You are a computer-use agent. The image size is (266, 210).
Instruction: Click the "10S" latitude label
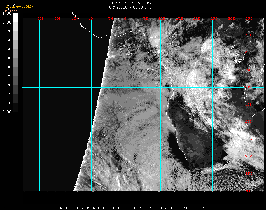[x=248, y=87]
